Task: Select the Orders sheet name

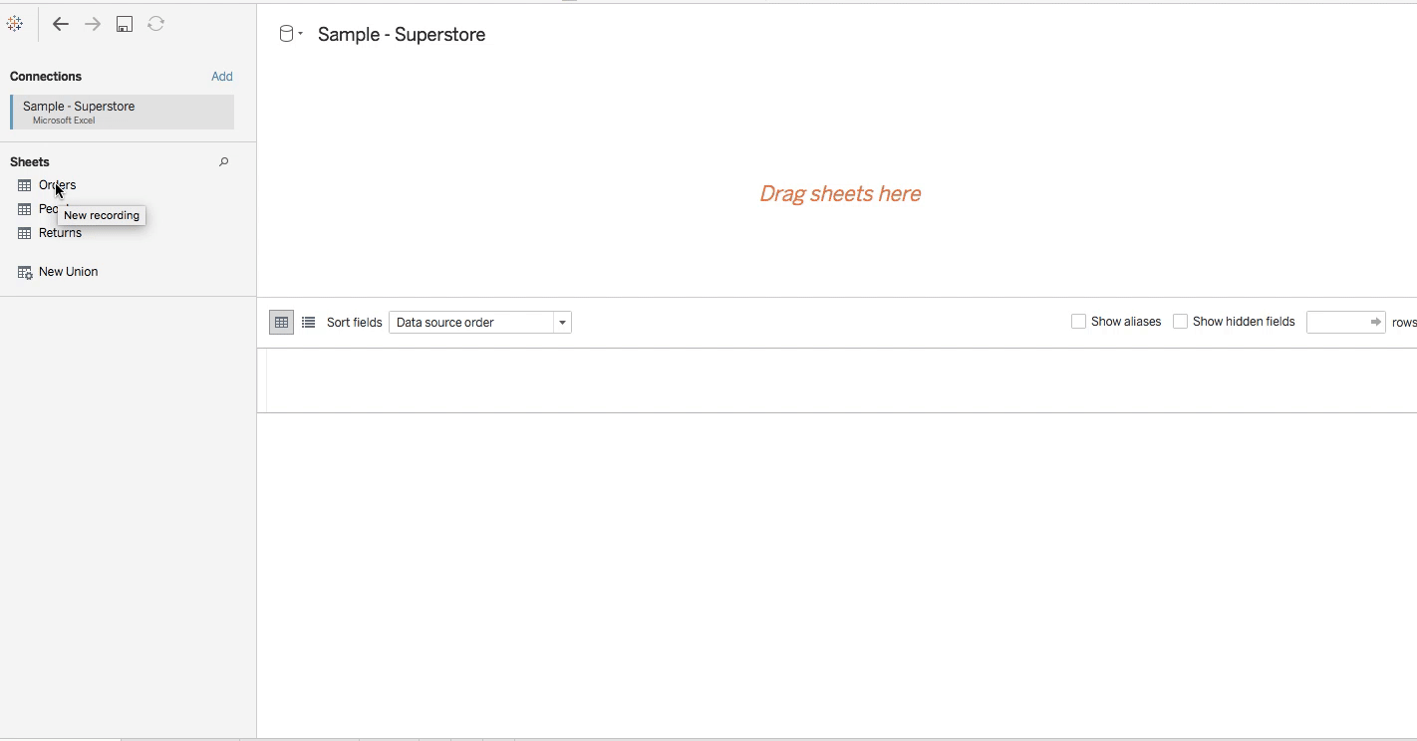Action: [x=57, y=185]
